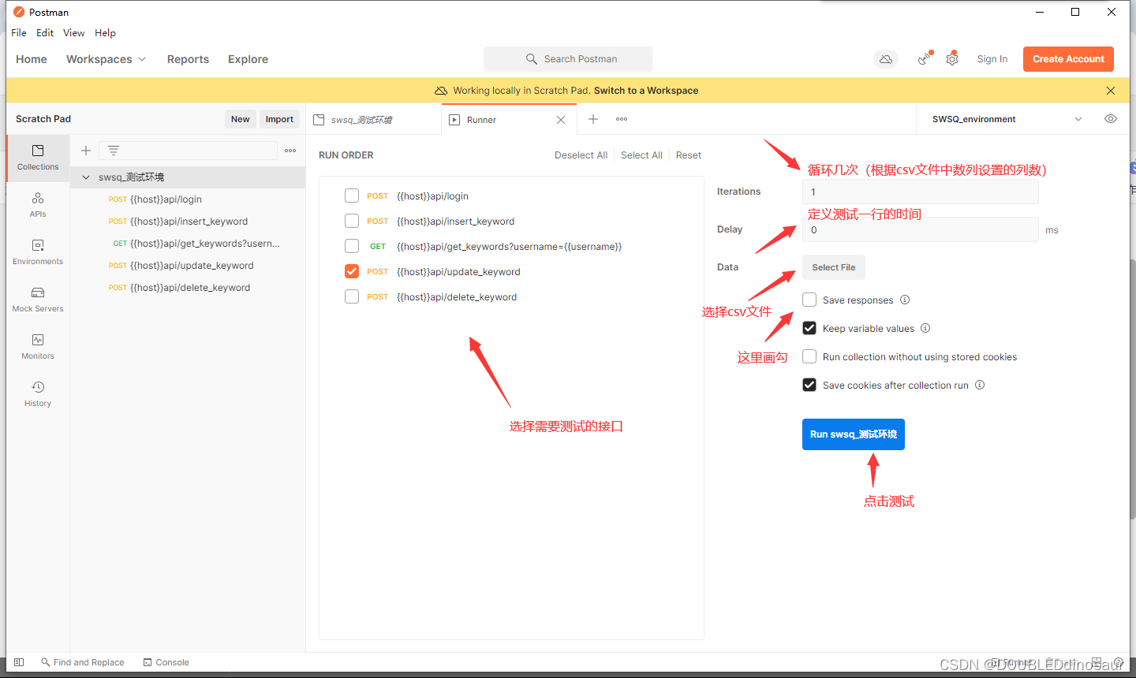Open the Console
This screenshot has height=678, width=1136.
(166, 662)
